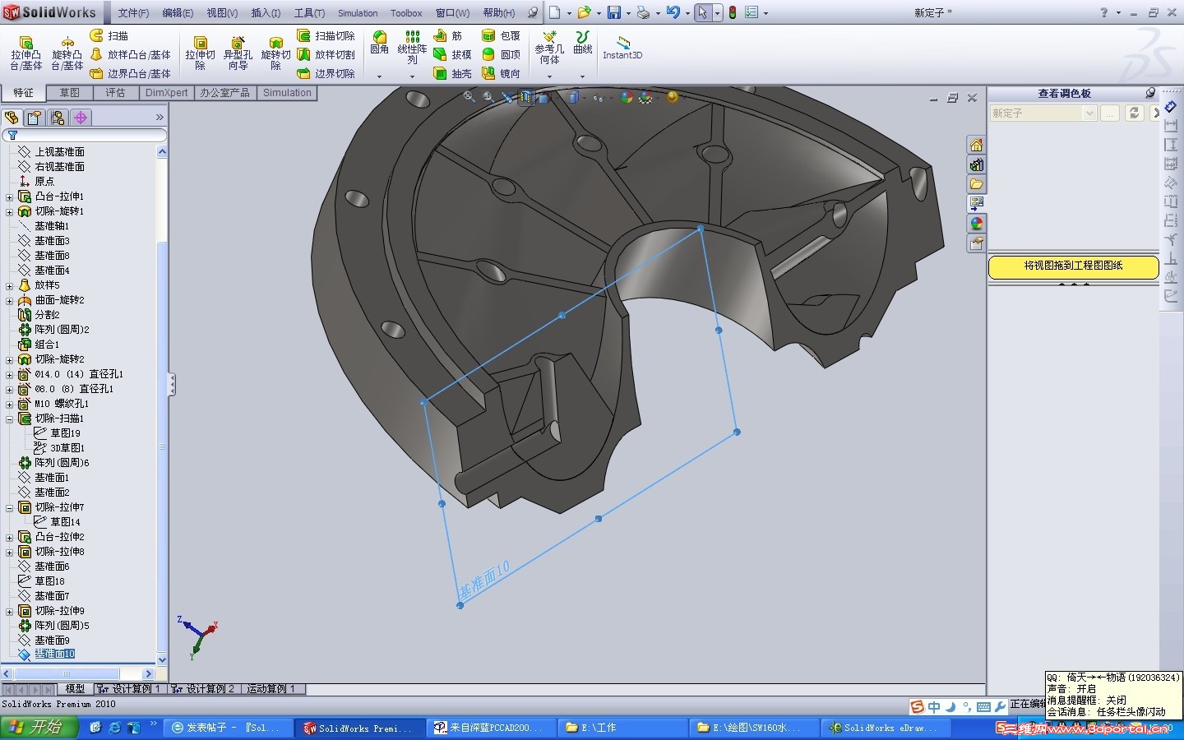The width and height of the screenshot is (1184, 740).
Task: Switch to the 评估 evaluate tab
Action: click(x=115, y=93)
